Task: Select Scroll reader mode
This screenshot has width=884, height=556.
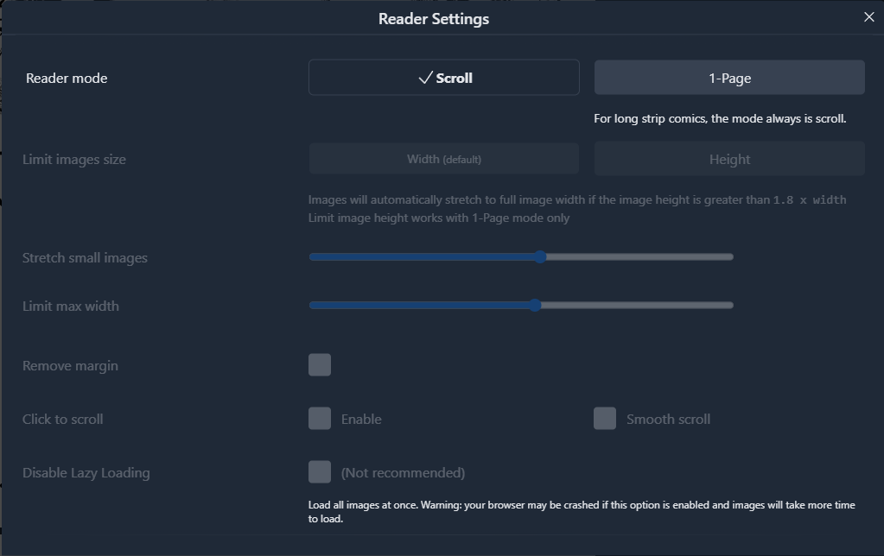Action: pyautogui.click(x=443, y=77)
